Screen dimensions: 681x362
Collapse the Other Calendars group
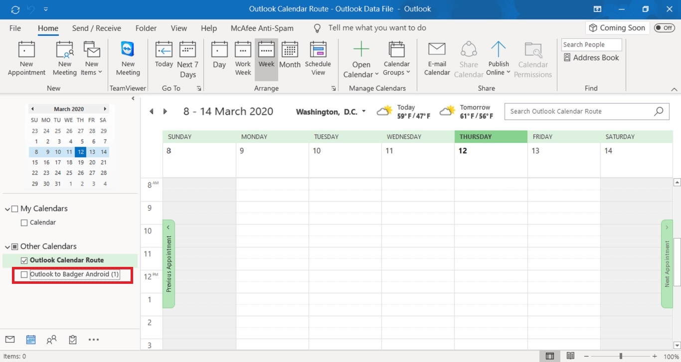(x=7, y=247)
